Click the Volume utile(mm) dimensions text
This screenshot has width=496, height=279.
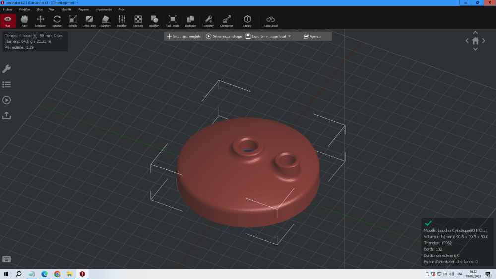click(456, 237)
